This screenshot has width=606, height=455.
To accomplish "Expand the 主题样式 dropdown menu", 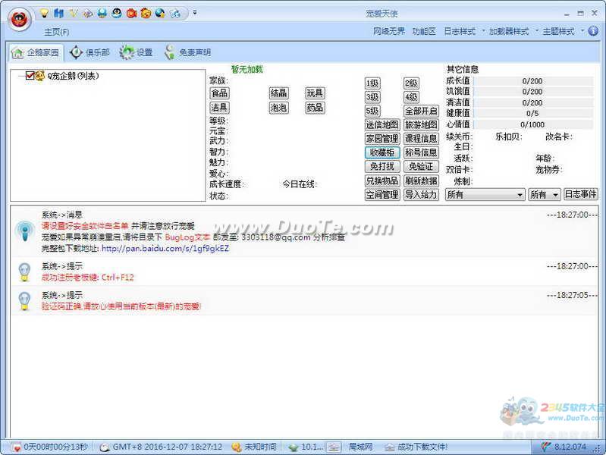I will pos(562,31).
